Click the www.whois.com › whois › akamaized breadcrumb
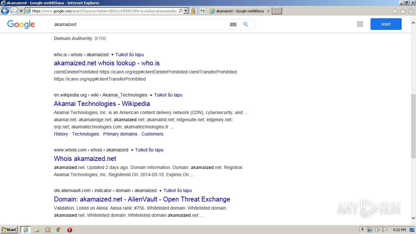 pyautogui.click(x=91, y=150)
